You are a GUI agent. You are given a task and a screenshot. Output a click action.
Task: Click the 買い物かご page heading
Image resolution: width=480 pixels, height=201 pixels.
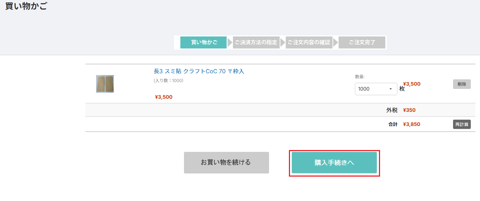pyautogui.click(x=26, y=6)
